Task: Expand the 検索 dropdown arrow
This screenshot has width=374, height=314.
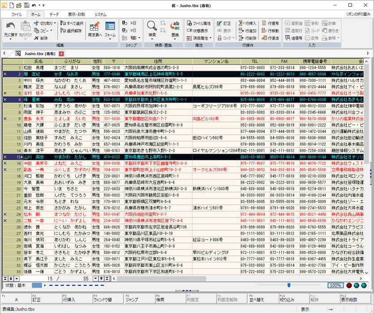Action: pos(152,39)
